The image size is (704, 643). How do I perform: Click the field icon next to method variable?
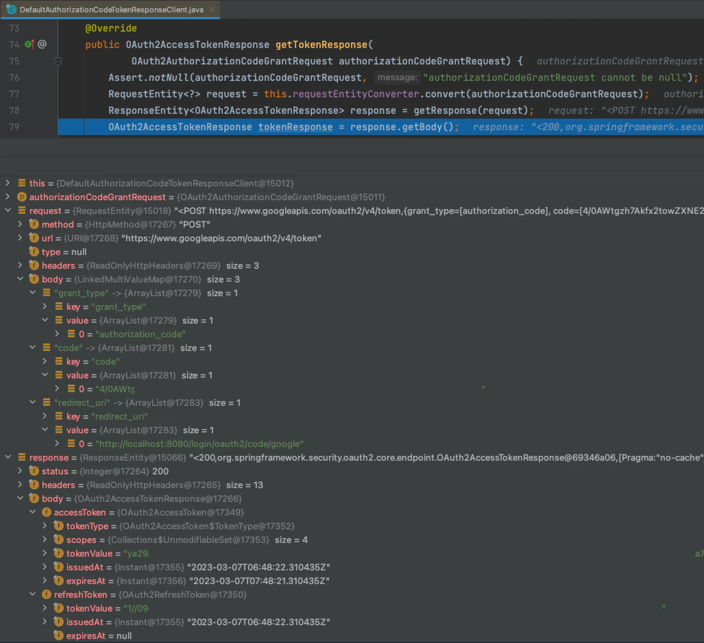[34, 224]
